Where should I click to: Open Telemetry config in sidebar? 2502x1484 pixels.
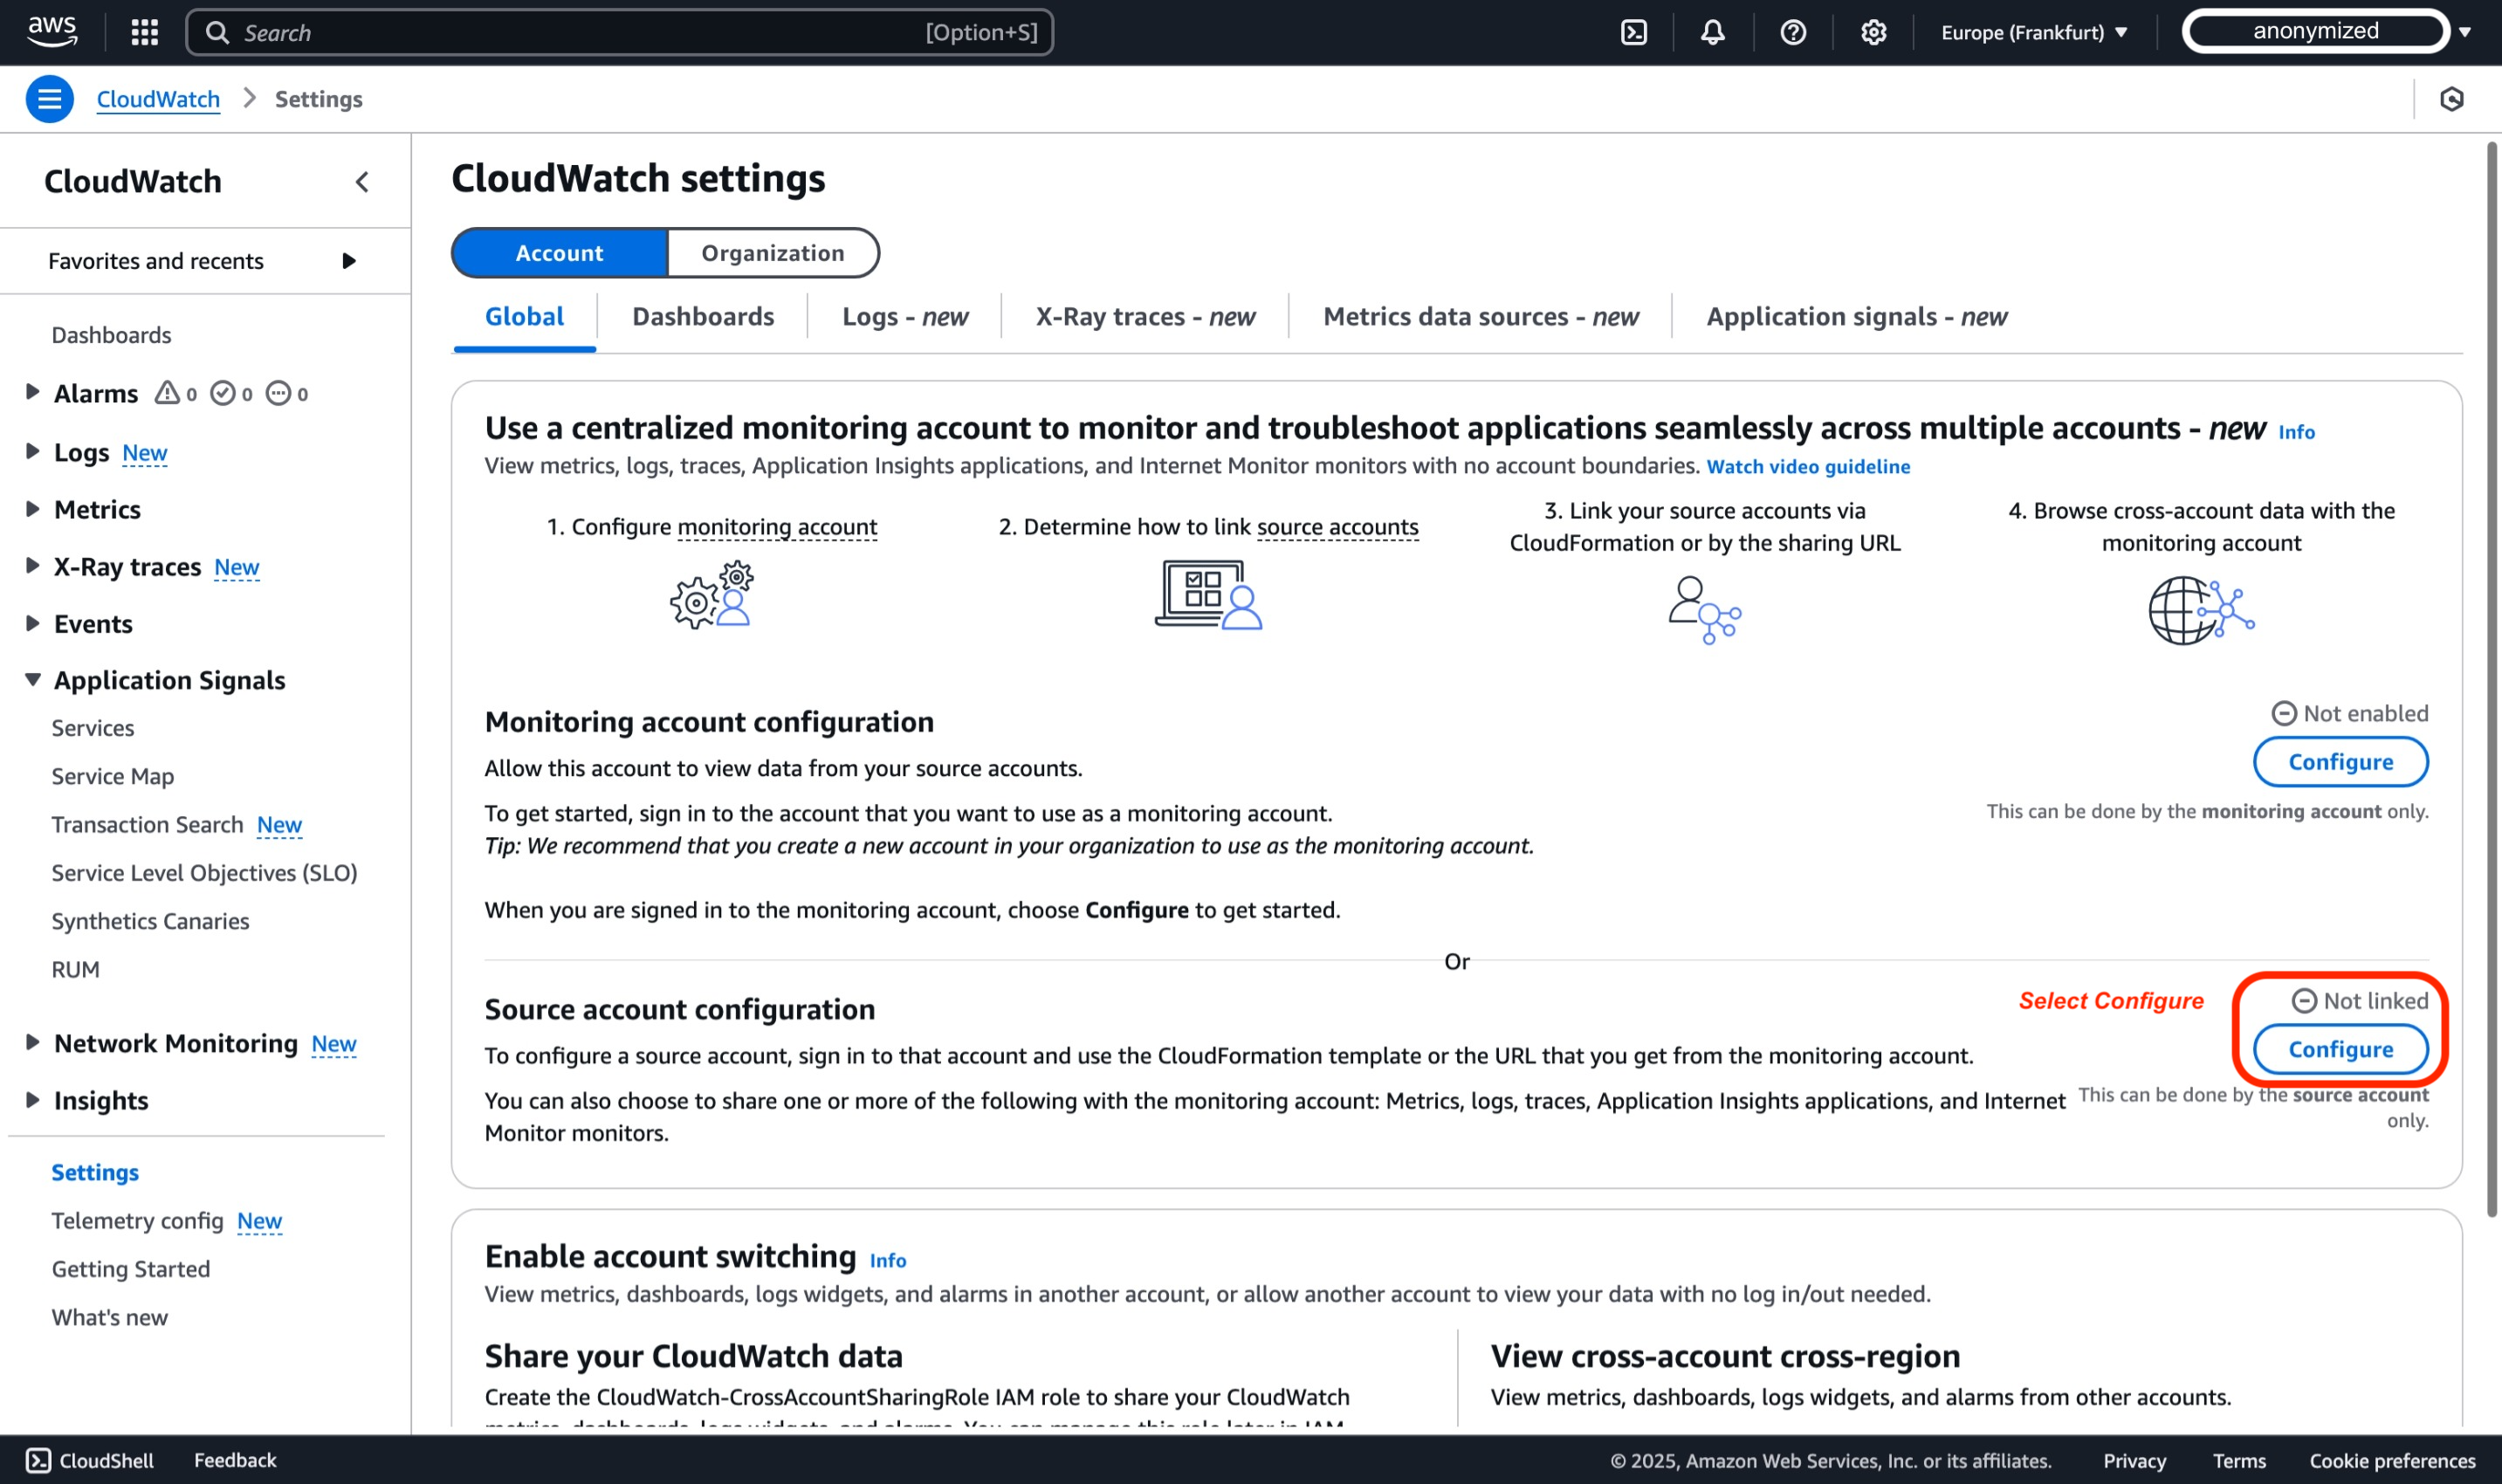(x=137, y=1221)
